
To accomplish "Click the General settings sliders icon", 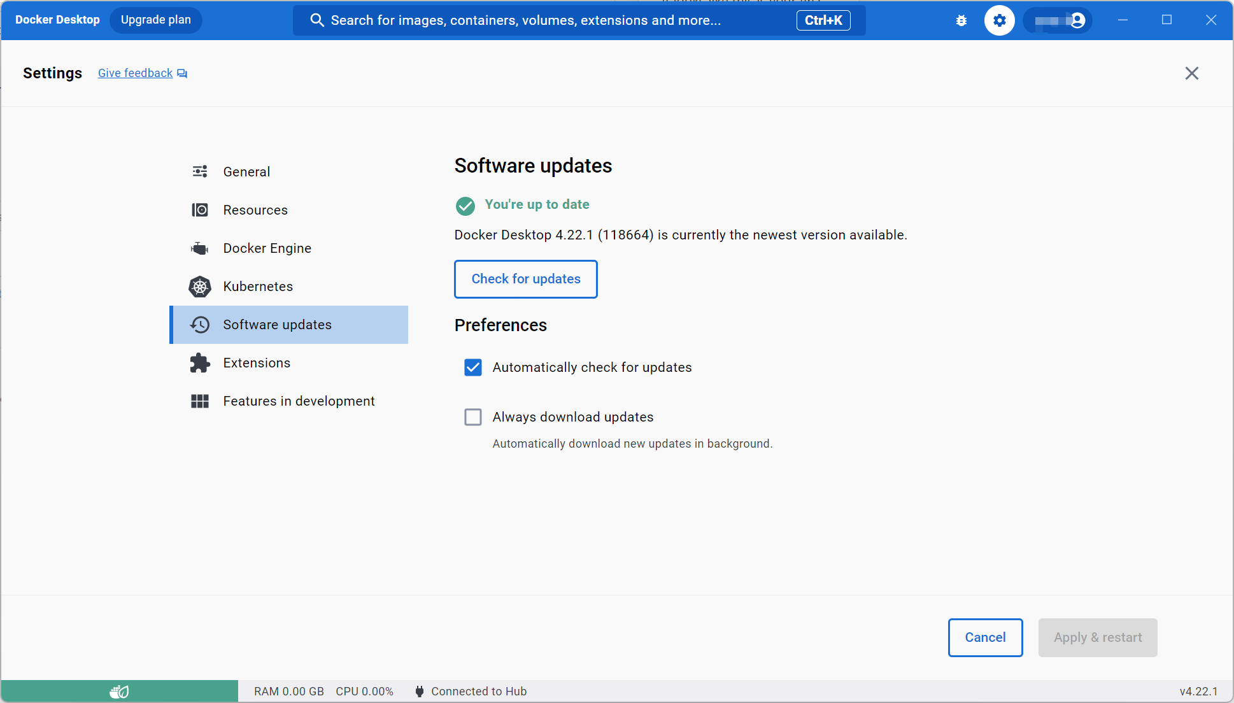I will 200,171.
